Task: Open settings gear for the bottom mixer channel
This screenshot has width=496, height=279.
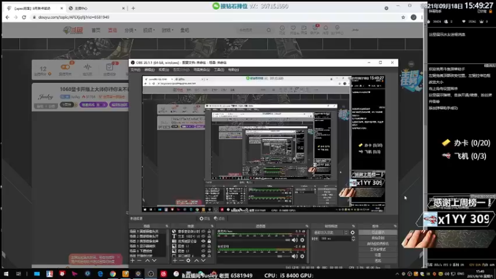Action: pos(302,256)
